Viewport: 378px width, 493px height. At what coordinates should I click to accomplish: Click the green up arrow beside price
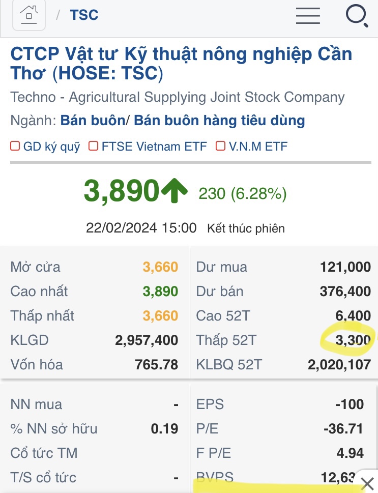point(175,191)
